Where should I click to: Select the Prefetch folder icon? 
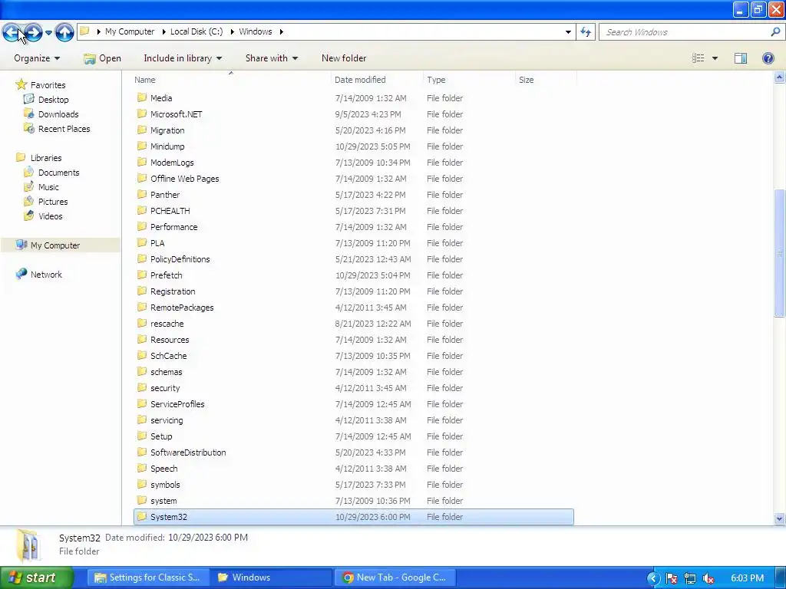[142, 275]
